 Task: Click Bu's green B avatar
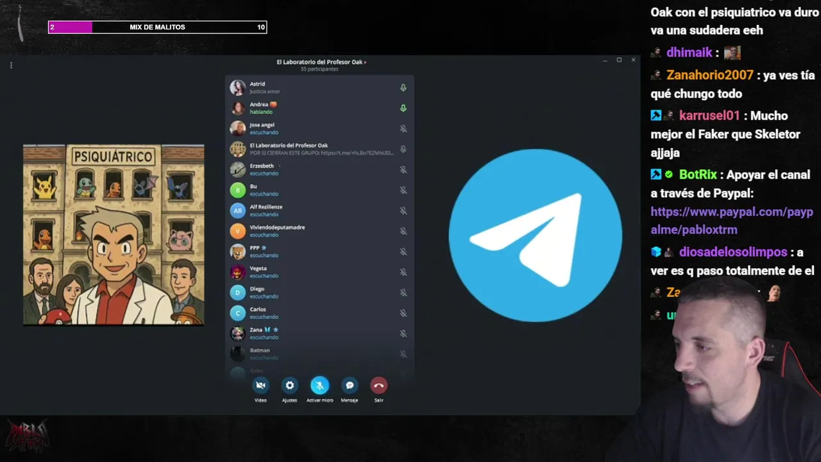coord(238,191)
